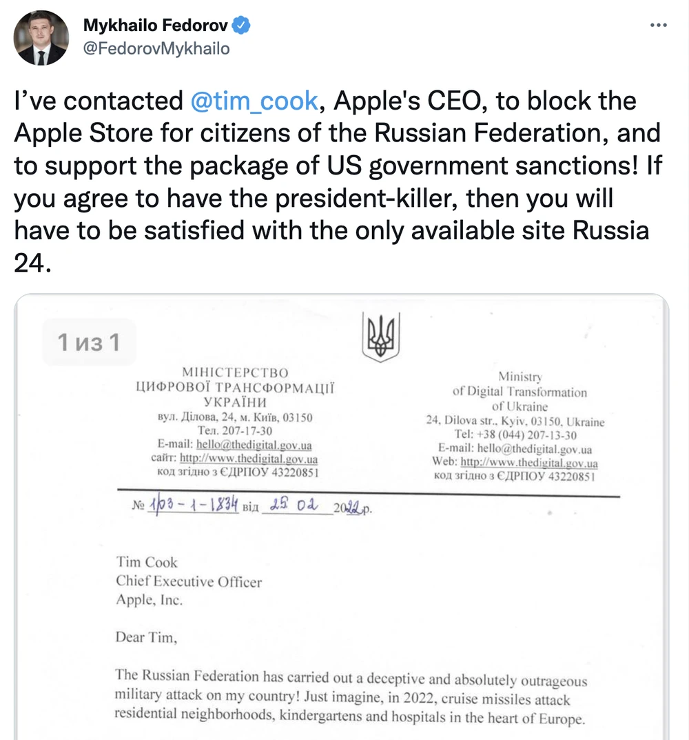Click the 'Dear Tim,' salutation line
The image size is (689, 740).
click(146, 637)
